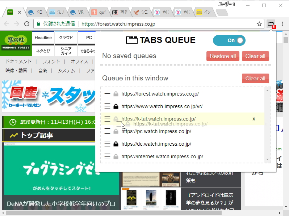Image resolution: width=289 pixels, height=216 pixels.
Task: Open the Headline navigation item
Action: click(43, 38)
